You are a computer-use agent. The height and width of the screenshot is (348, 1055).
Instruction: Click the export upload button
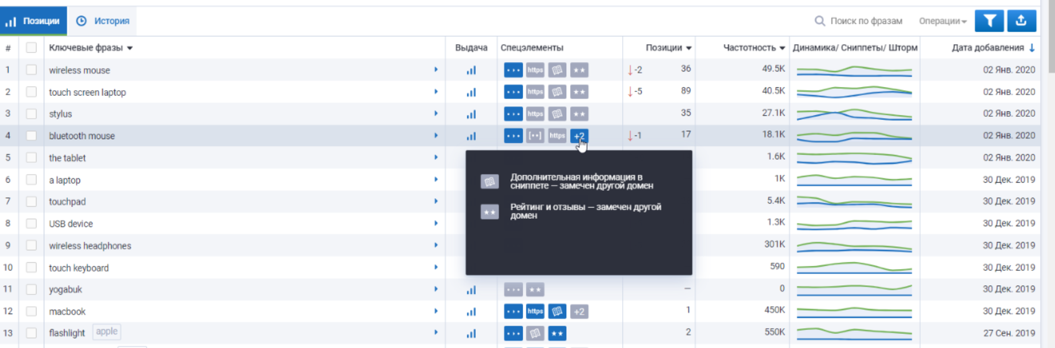(x=1021, y=21)
